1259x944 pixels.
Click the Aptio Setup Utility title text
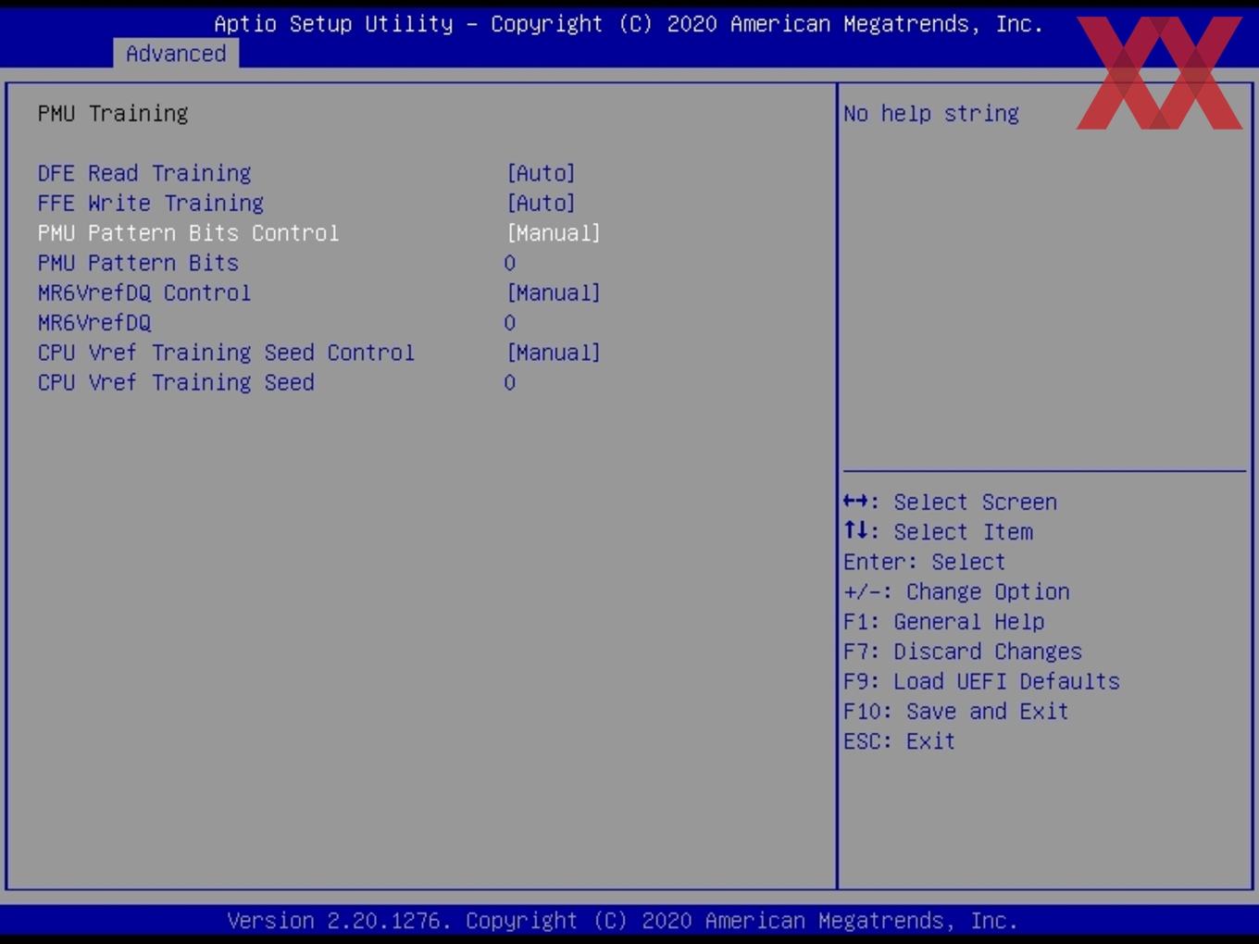pos(629,24)
